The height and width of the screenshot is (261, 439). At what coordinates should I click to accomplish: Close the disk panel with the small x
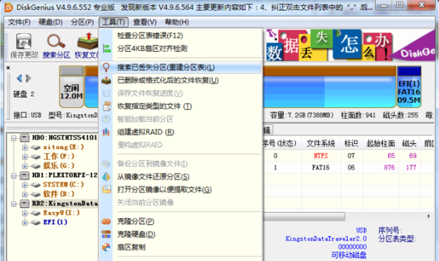click(x=8, y=67)
